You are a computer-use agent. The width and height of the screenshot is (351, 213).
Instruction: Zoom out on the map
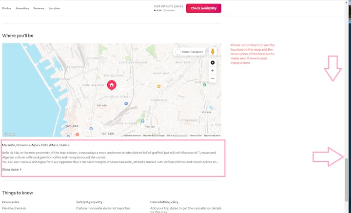tap(213, 78)
